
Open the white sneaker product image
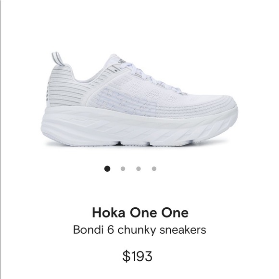coord(139,99)
